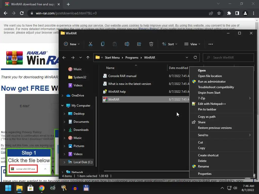Open Properties from context menu

point(222,174)
